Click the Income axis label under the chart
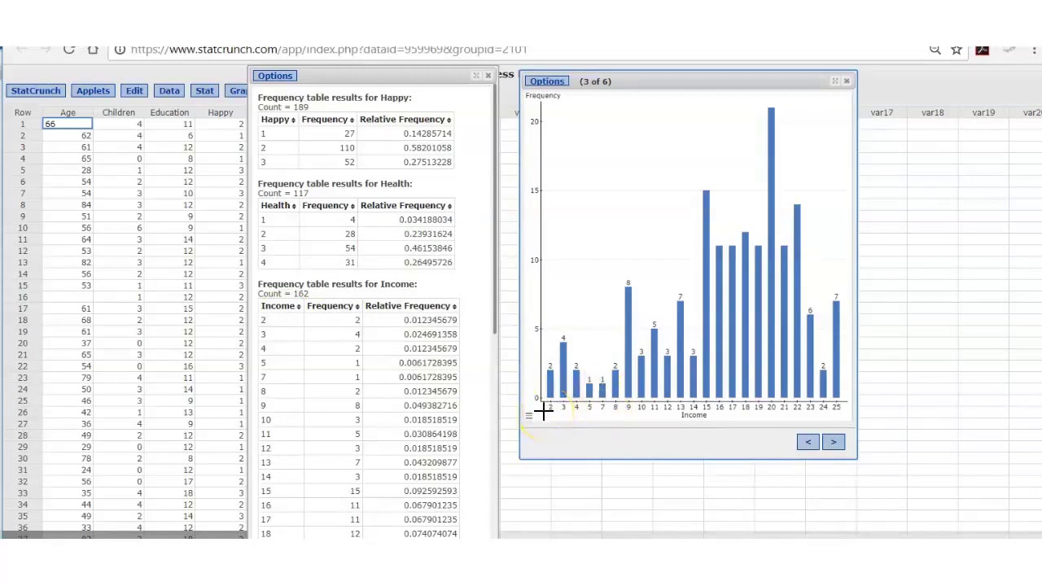 click(694, 415)
